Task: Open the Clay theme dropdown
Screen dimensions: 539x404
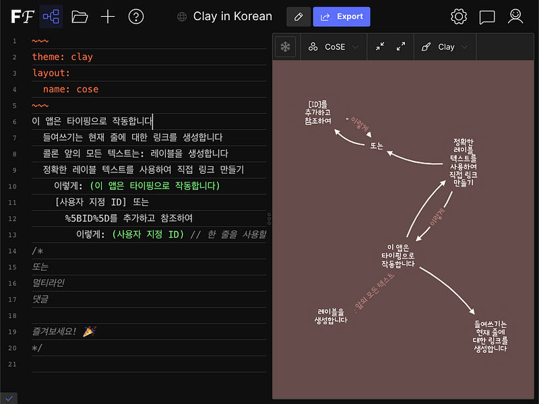Action: tap(445, 46)
